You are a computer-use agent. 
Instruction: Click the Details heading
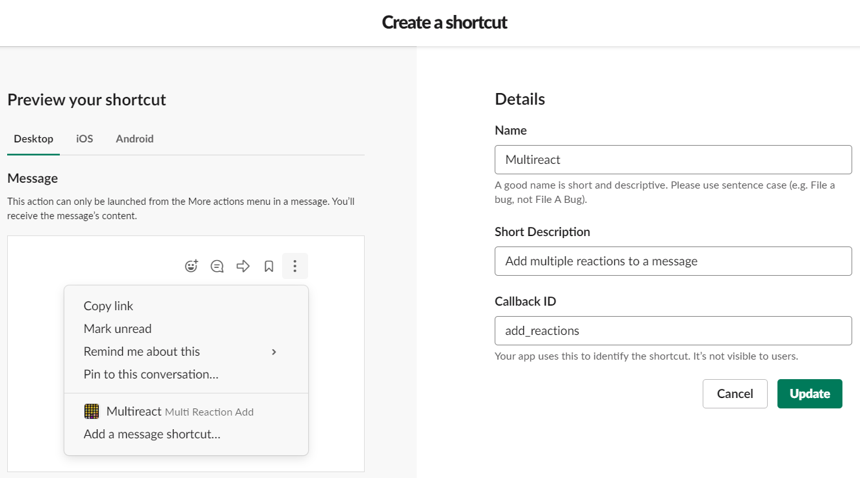point(520,99)
